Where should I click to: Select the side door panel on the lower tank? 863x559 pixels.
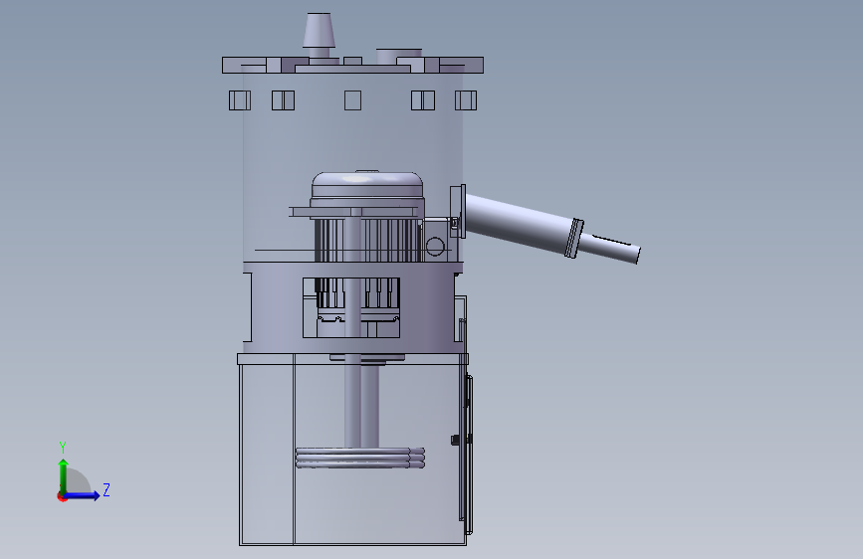pos(468,455)
